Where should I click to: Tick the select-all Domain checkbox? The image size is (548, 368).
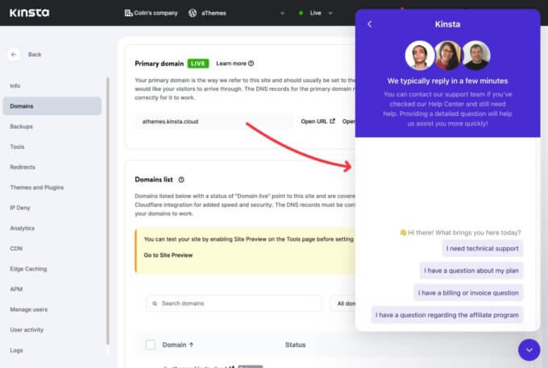tap(151, 345)
